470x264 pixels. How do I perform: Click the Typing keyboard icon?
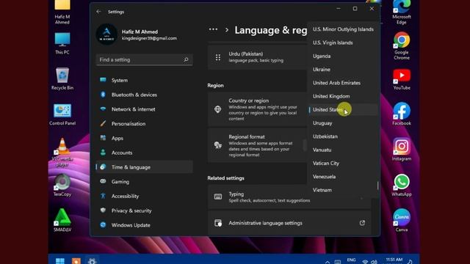point(218,197)
